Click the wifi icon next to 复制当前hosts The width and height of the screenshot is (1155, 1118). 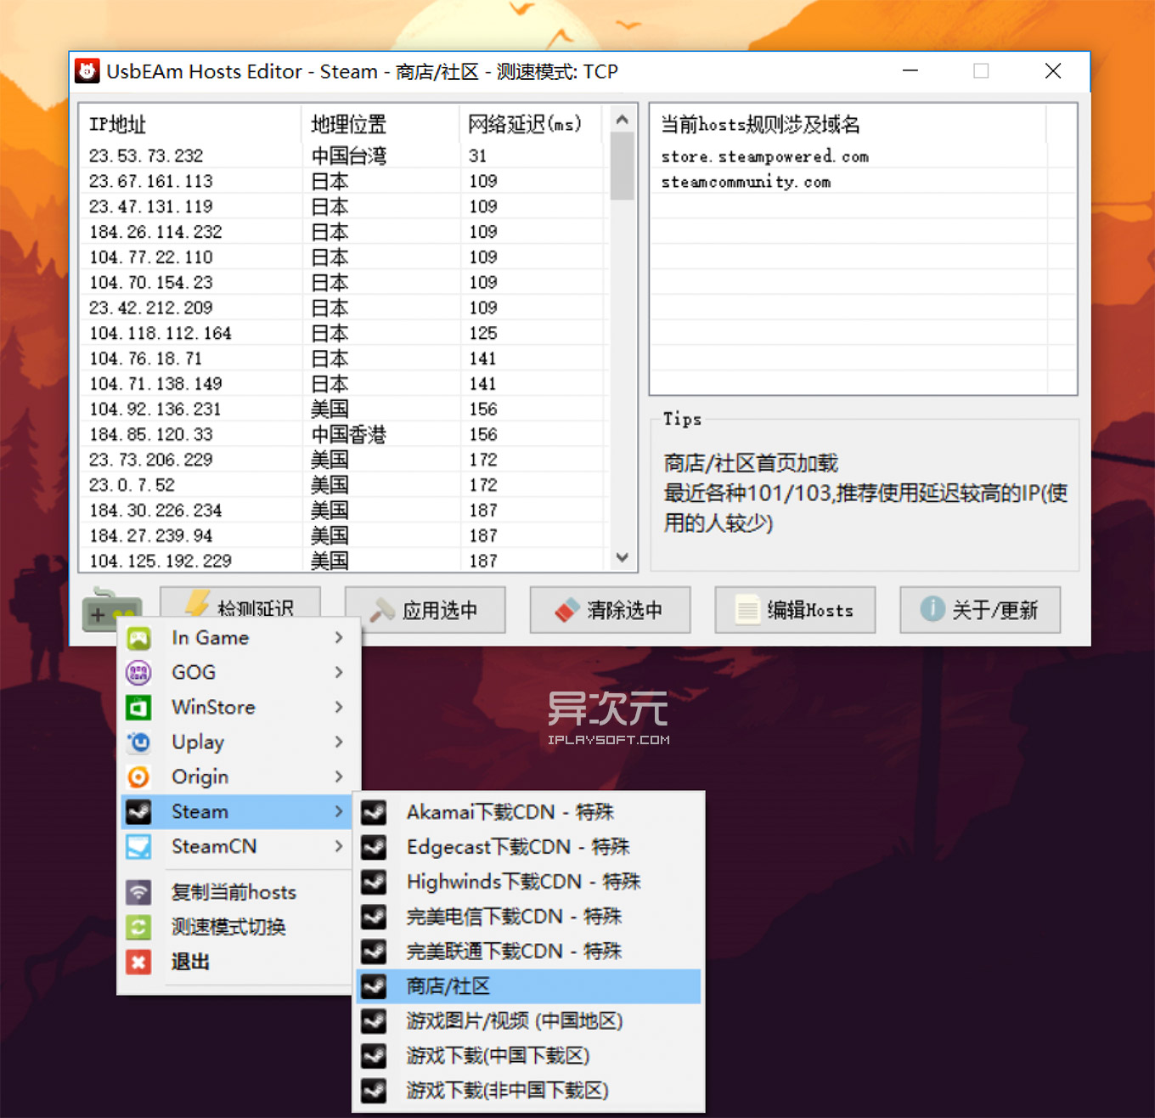point(138,892)
